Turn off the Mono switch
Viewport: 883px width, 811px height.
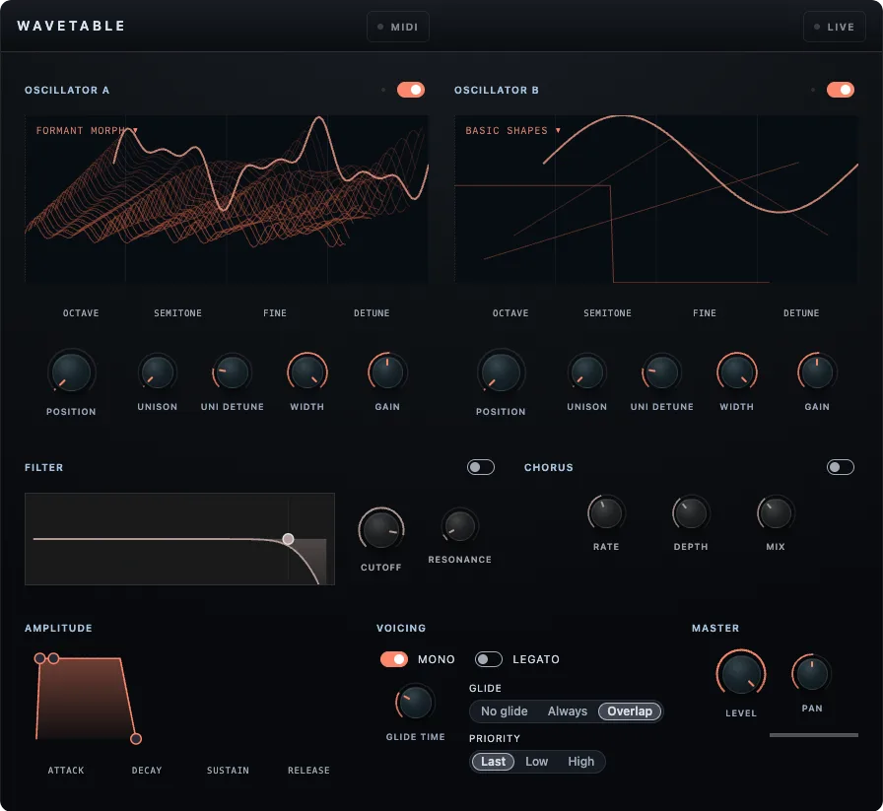tap(393, 659)
